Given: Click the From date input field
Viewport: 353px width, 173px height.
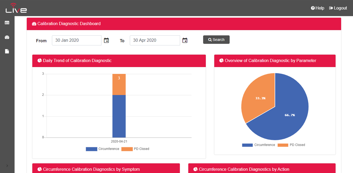Looking at the screenshot, I should click(x=76, y=40).
